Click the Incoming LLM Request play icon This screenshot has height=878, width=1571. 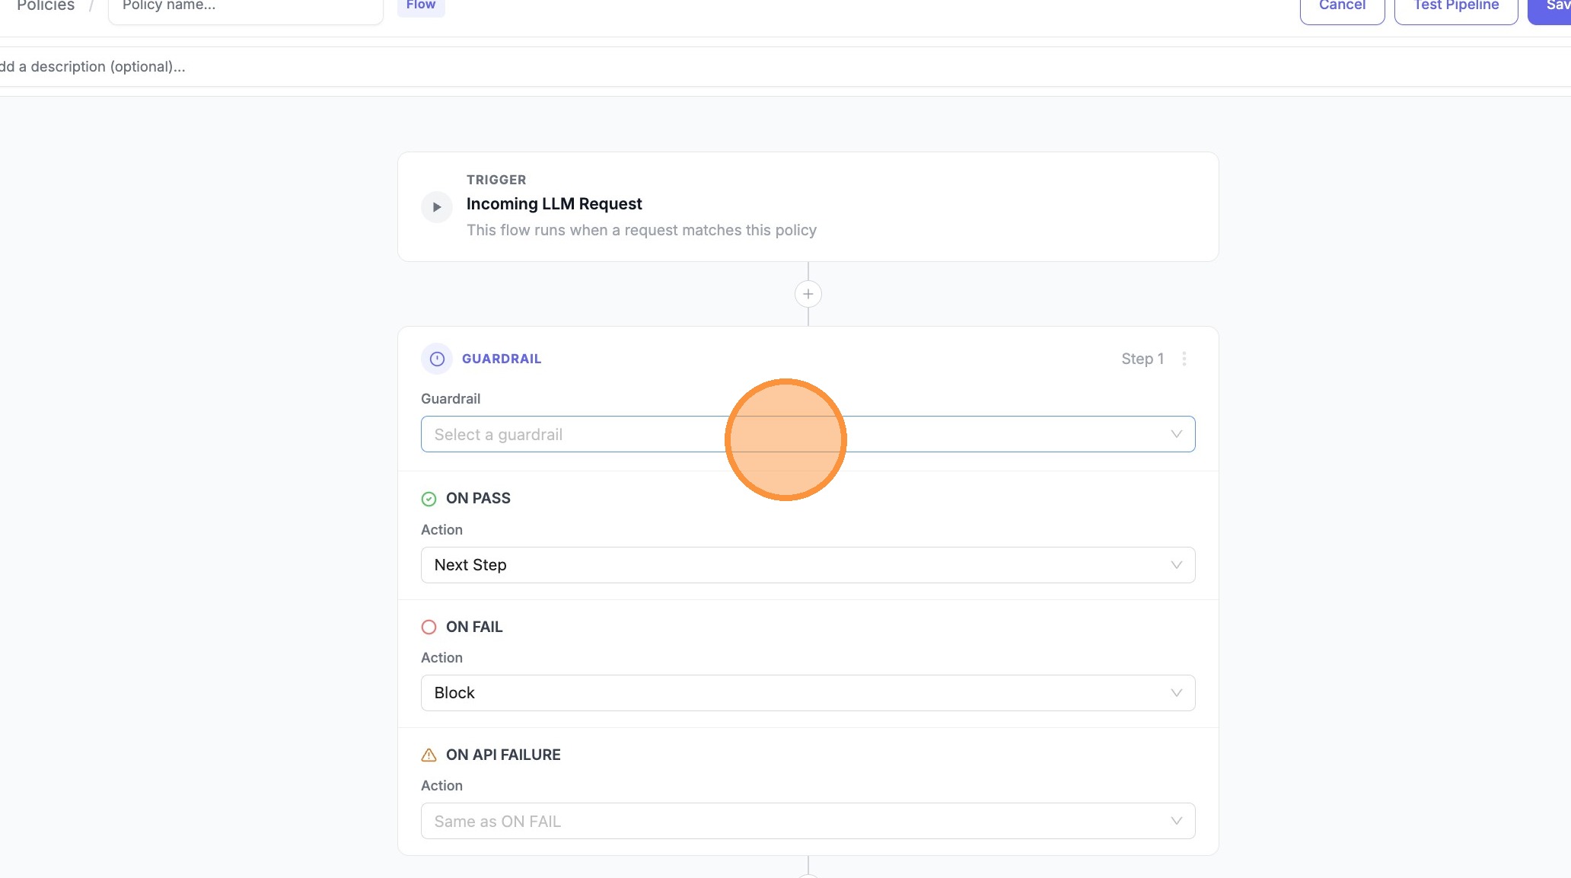437,206
